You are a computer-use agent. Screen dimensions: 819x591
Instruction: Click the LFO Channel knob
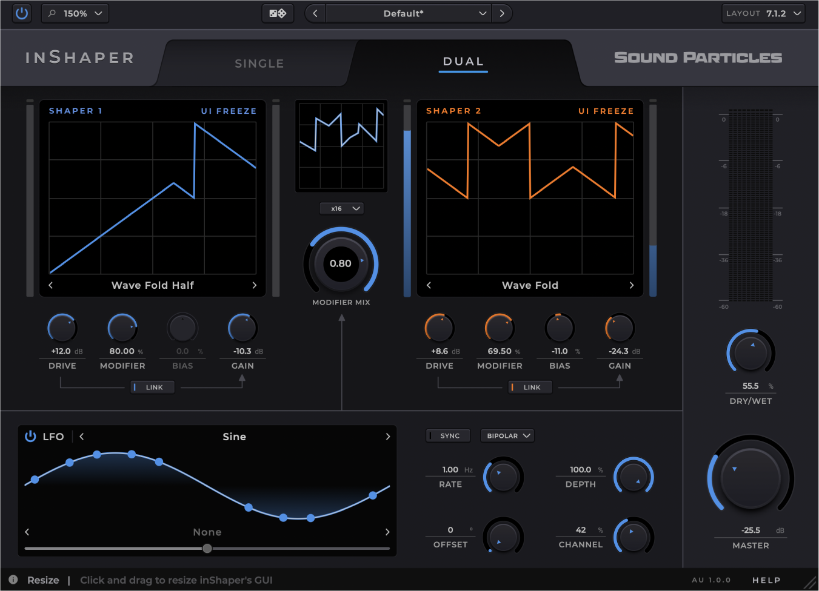point(634,537)
